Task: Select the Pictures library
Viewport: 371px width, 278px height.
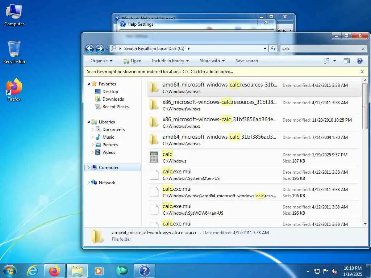Action: [x=110, y=145]
